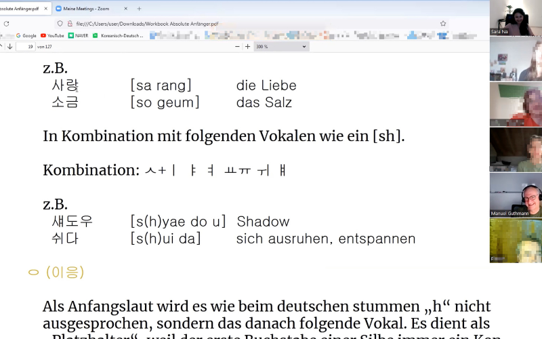Open a new browser tab
This screenshot has height=339, width=542.
point(139,9)
